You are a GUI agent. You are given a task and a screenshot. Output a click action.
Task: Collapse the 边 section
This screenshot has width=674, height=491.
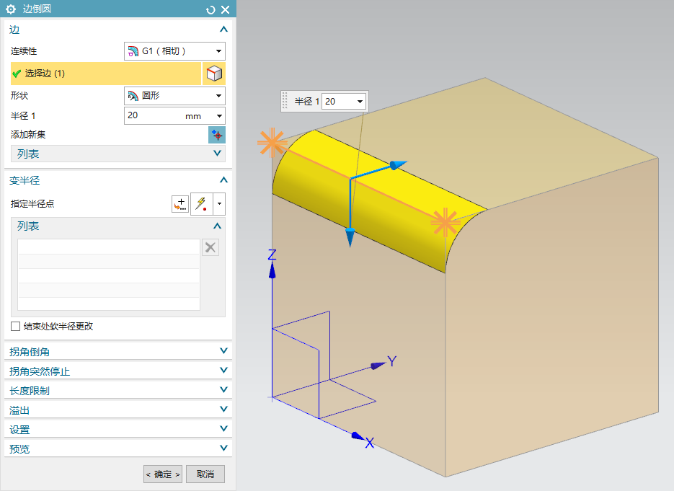coord(223,30)
